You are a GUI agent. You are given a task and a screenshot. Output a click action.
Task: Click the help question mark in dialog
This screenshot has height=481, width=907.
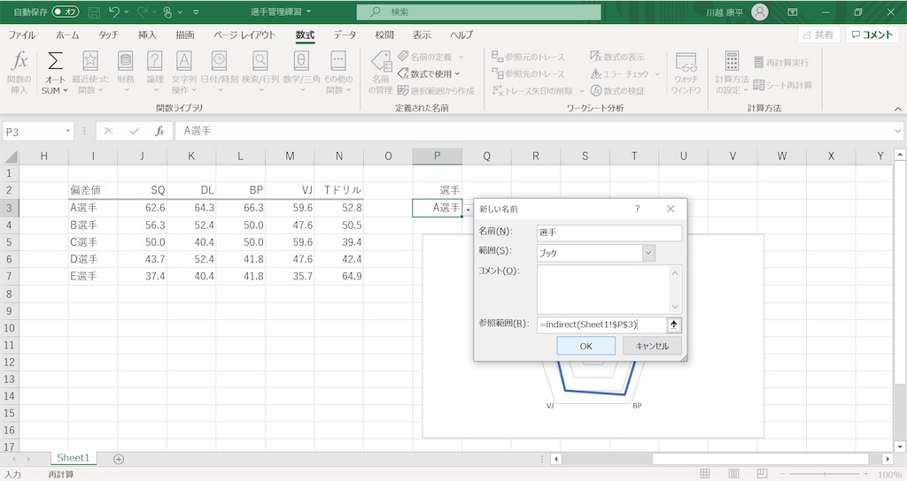point(638,209)
